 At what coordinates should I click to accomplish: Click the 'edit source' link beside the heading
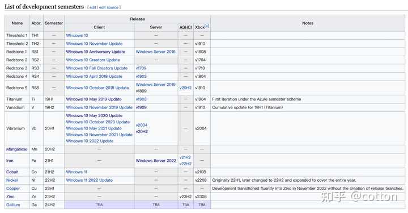[109, 7]
